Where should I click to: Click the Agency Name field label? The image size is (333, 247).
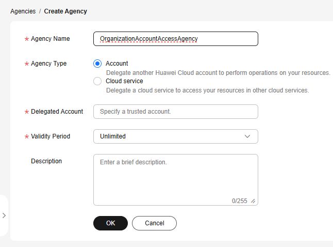tap(50, 39)
